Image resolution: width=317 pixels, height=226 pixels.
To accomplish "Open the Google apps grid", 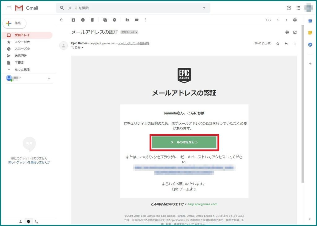I will (x=298, y=8).
